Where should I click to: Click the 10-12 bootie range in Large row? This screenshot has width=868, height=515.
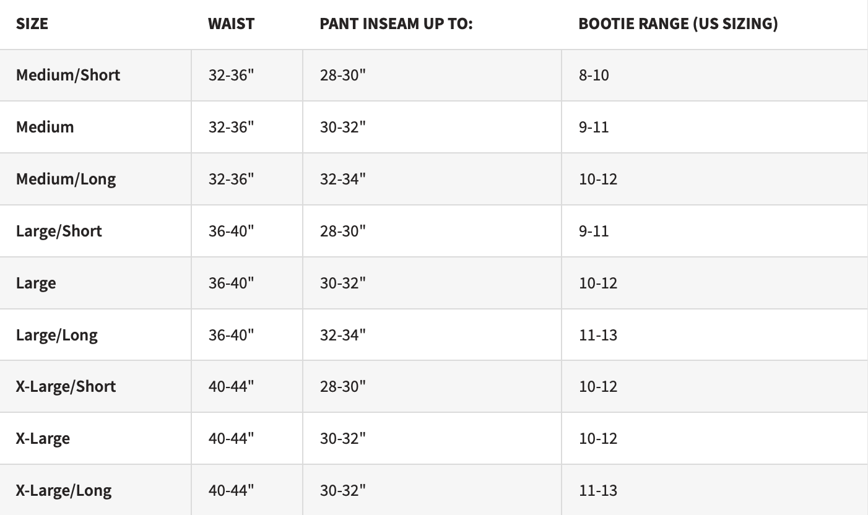(x=598, y=283)
